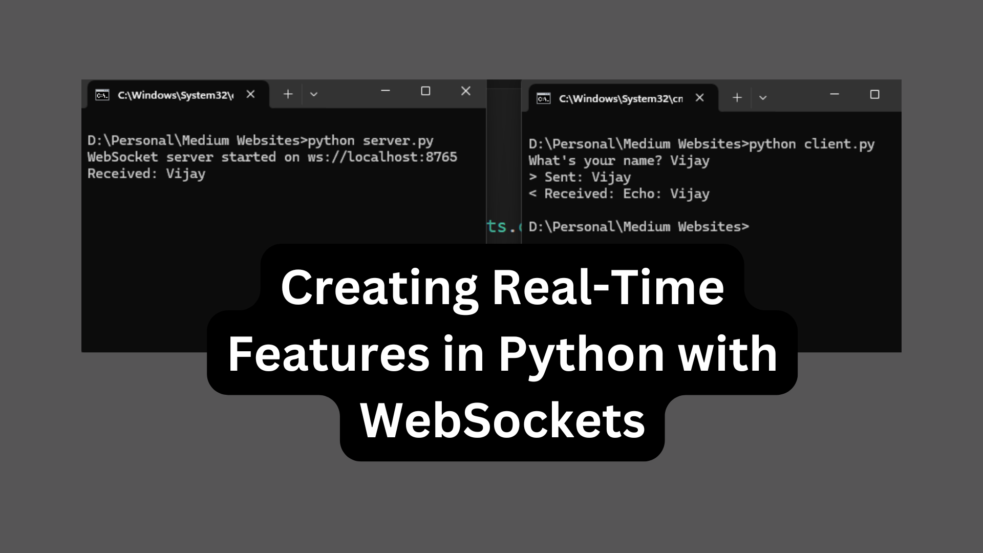This screenshot has height=553, width=983.
Task: Select the client C:\Windows\System32\cm tab
Action: (620, 99)
